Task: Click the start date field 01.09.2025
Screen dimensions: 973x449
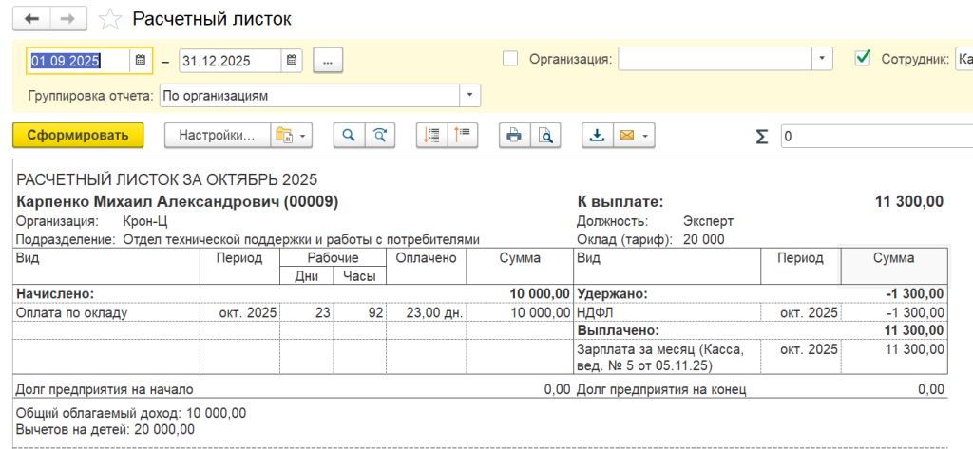Action: point(79,61)
